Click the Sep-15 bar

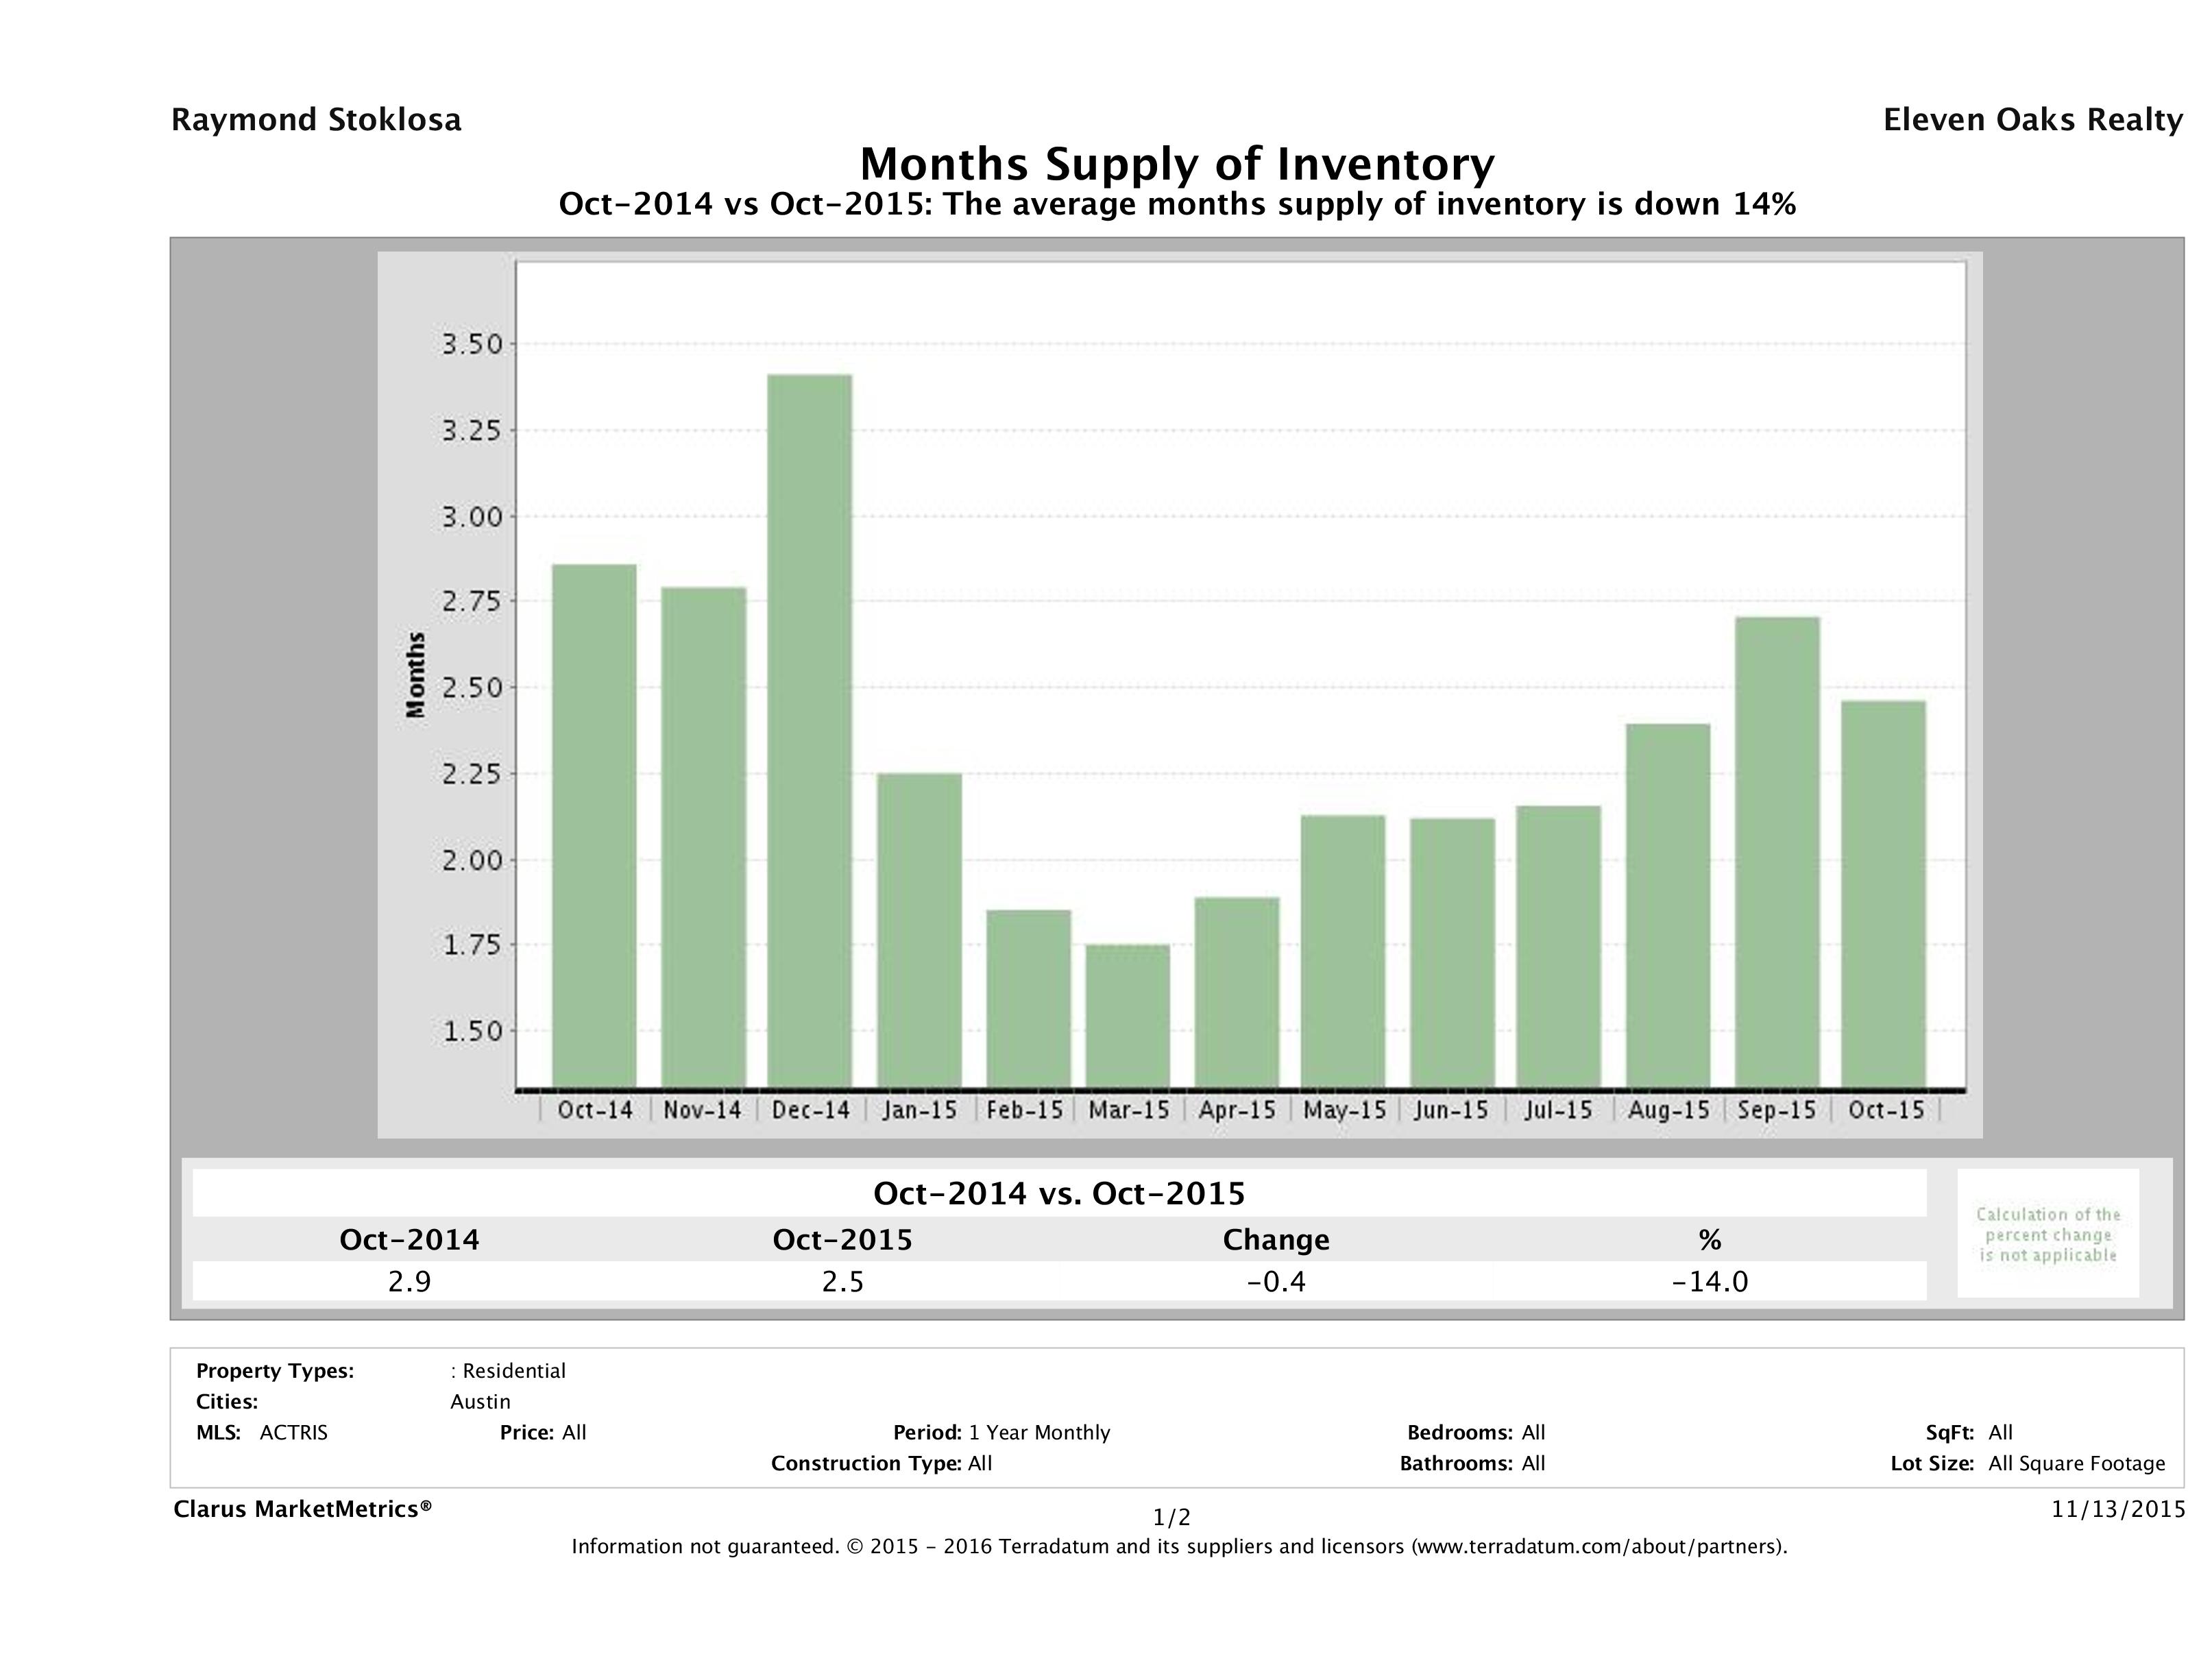click(x=1777, y=851)
